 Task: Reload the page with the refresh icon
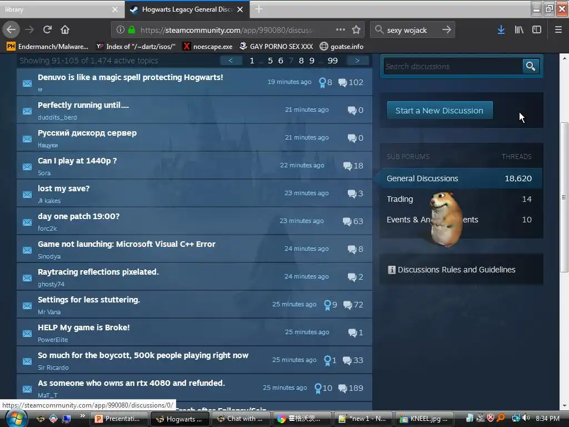[x=47, y=30]
